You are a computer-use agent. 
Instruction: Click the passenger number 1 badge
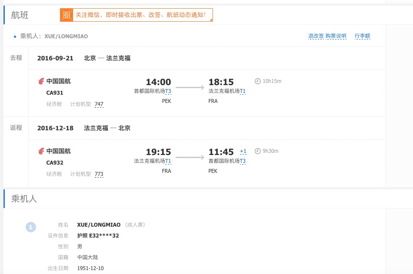click(31, 227)
